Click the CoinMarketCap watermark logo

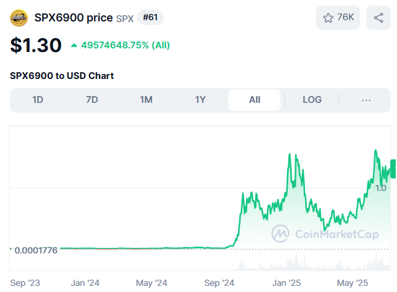(282, 233)
